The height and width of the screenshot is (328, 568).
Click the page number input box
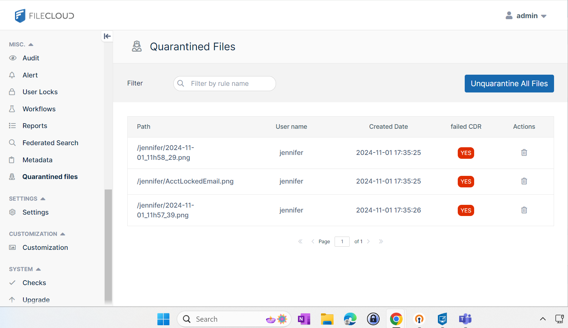[x=342, y=241]
